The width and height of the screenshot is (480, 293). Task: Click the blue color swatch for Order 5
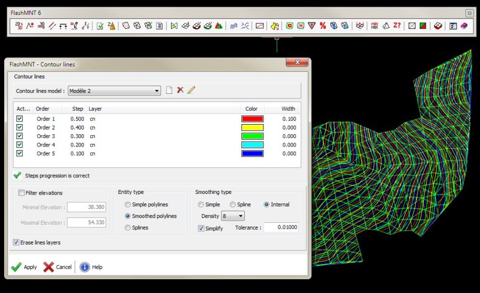pos(252,153)
